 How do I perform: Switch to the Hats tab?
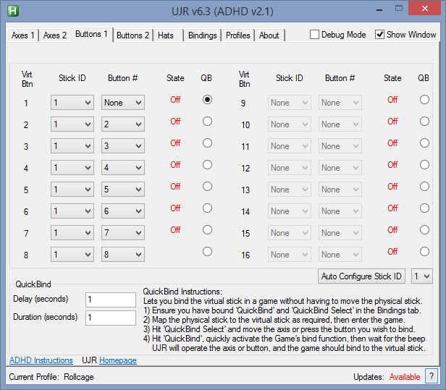pos(166,35)
